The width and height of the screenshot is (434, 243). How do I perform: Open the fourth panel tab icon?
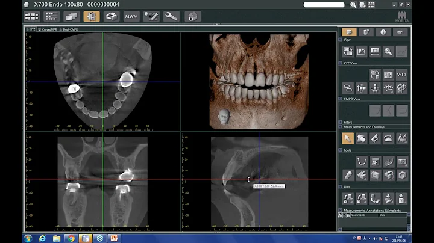coord(400,32)
